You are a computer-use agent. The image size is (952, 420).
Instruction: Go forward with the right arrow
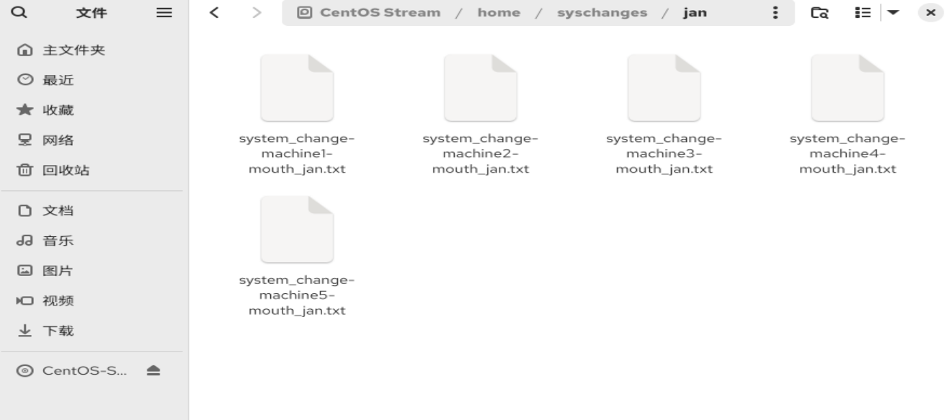pyautogui.click(x=257, y=13)
